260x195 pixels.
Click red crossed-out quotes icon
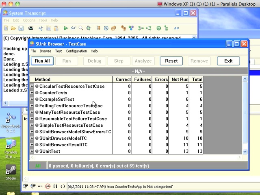coord(48,186)
